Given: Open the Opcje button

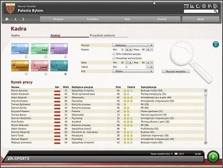Looking at the screenshot, I should (x=201, y=19).
